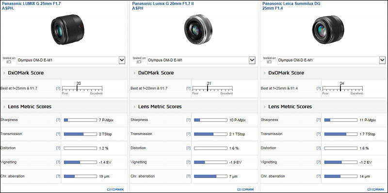The width and height of the screenshot is (388, 193).
Task: Click the LUMIX G 25mm F1.7 lens image
Action: (x=67, y=30)
